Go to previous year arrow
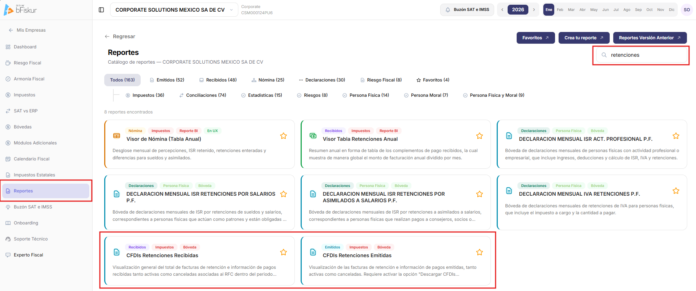 (x=502, y=10)
